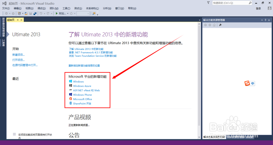Click the Save toolbar icon
This screenshot has height=145, width=273.
coord(31,13)
